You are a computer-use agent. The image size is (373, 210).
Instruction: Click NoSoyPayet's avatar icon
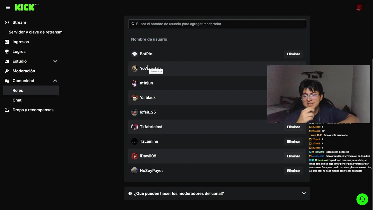click(x=134, y=171)
